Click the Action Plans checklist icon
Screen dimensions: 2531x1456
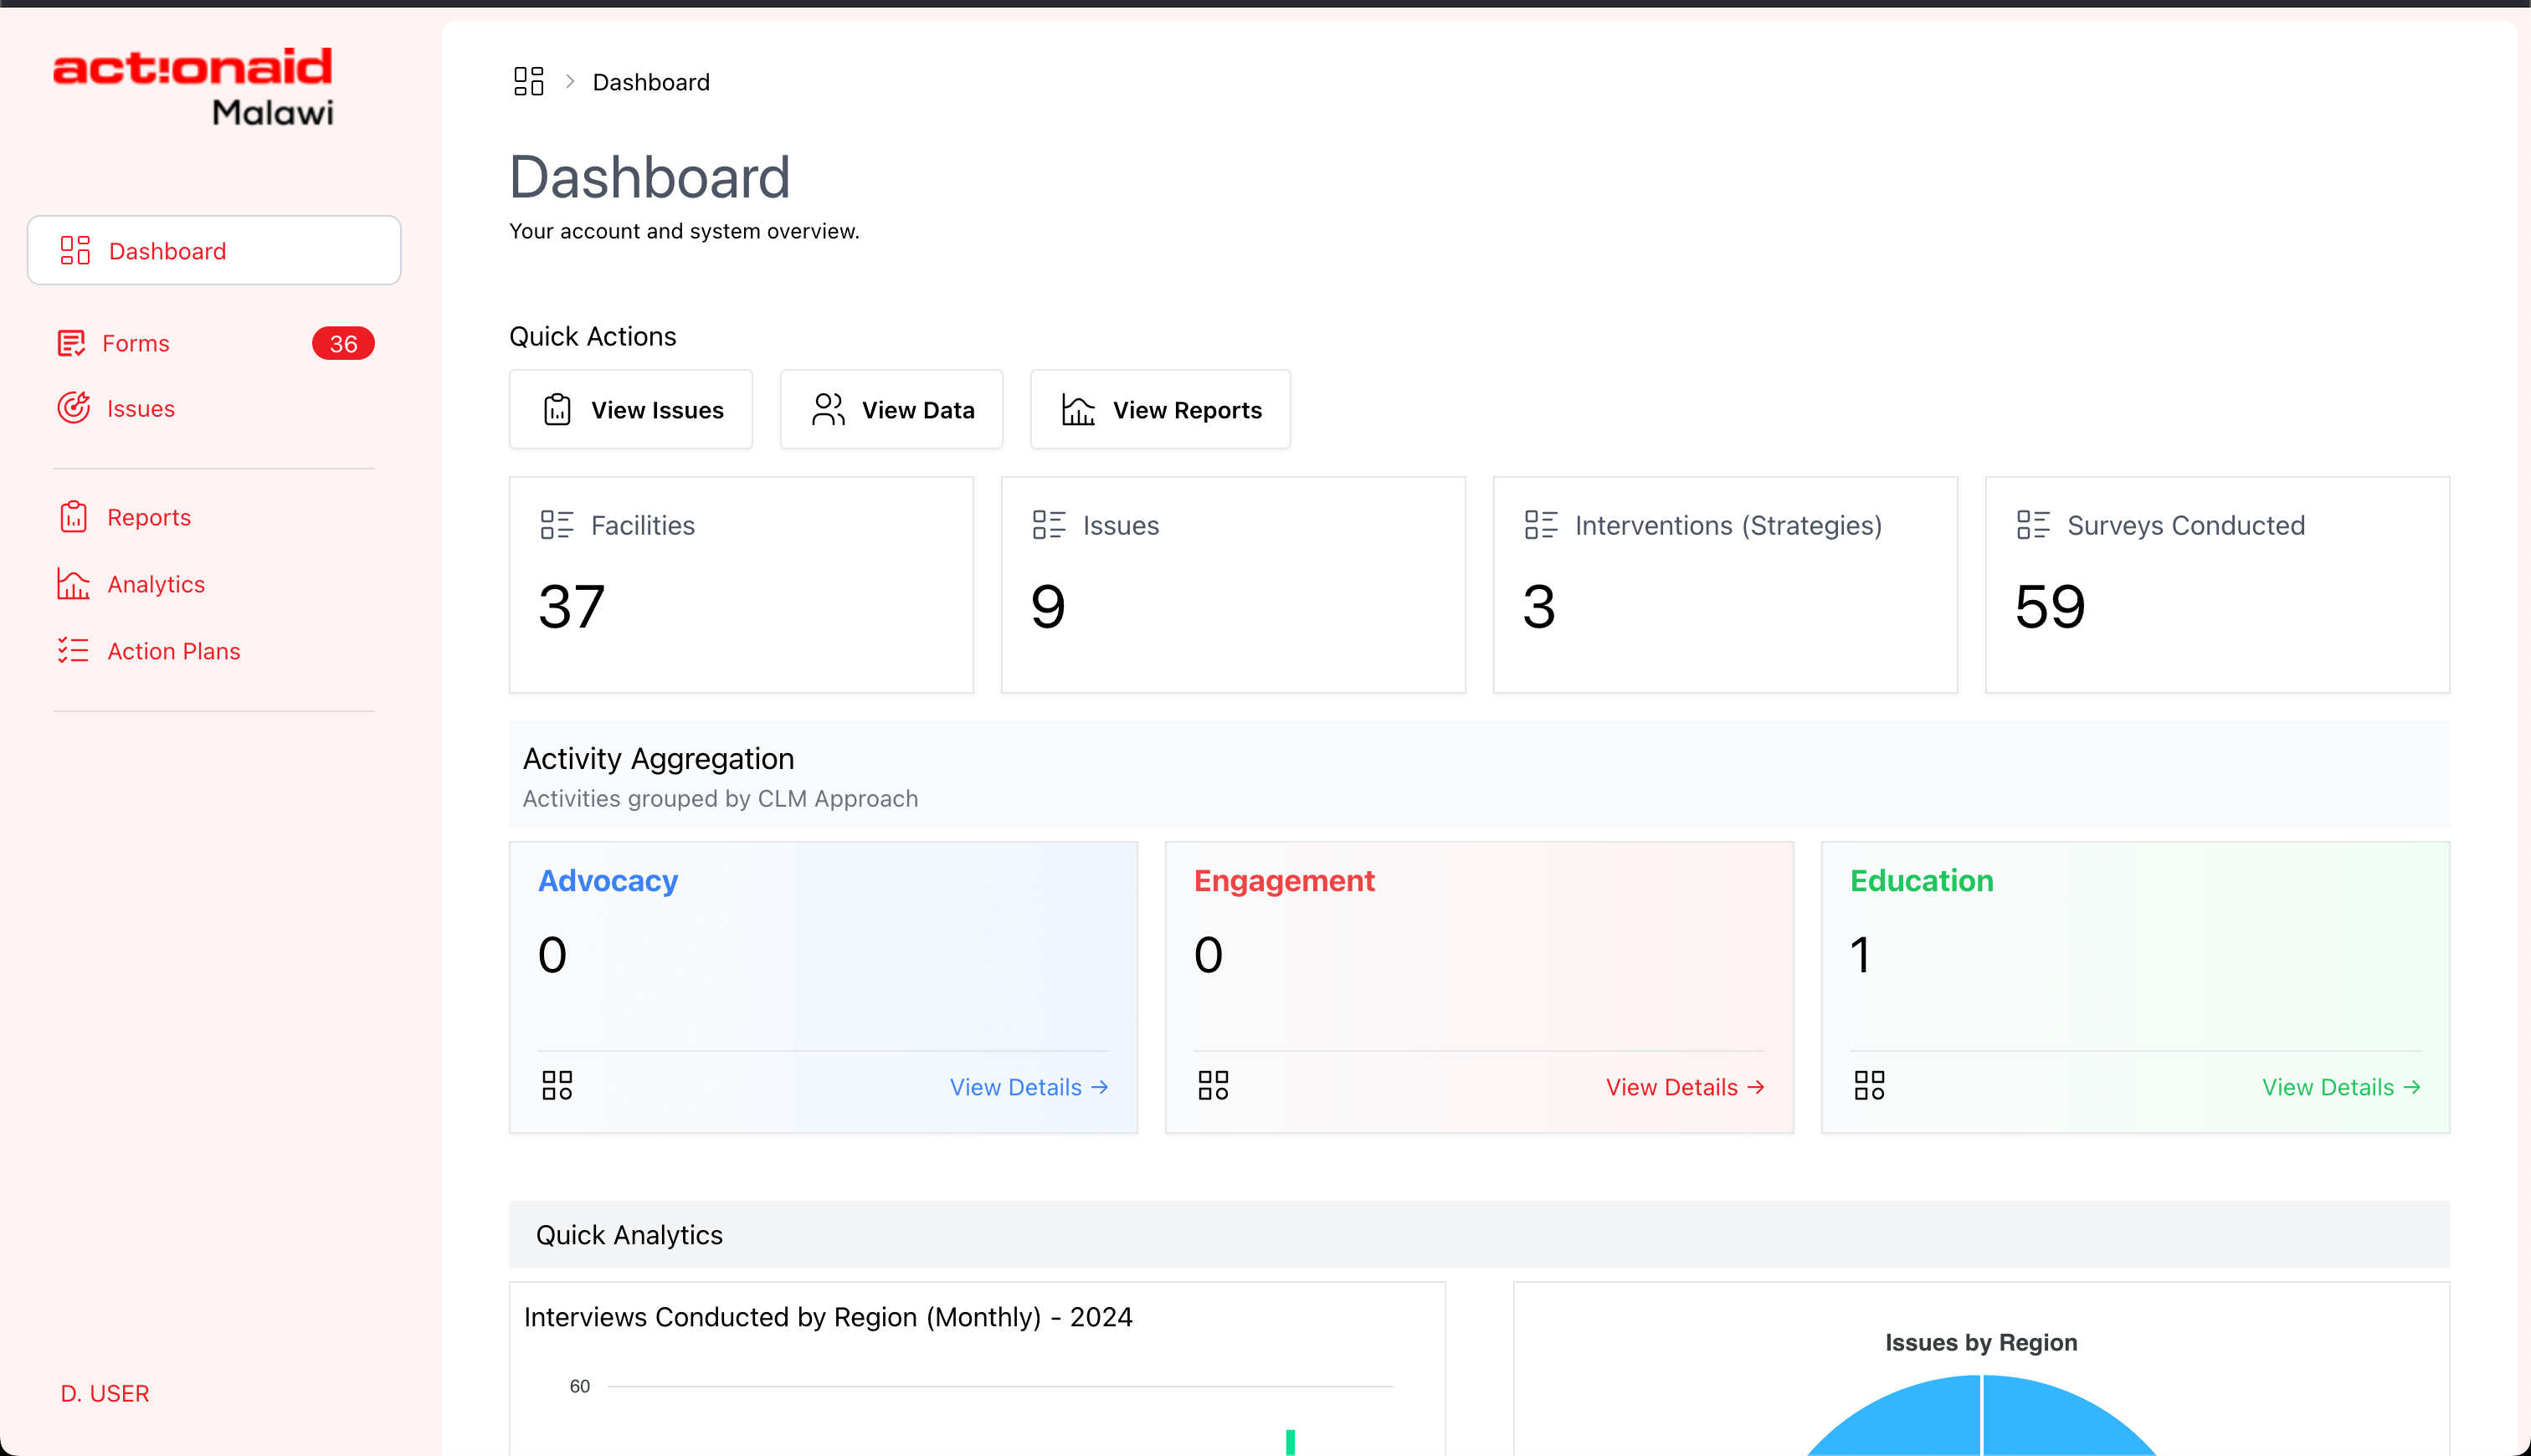click(73, 651)
